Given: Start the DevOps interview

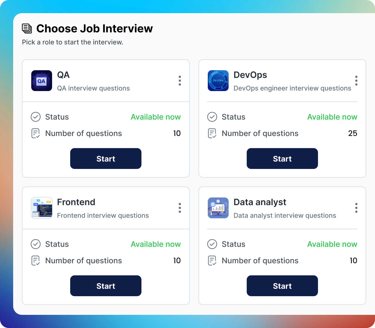Looking at the screenshot, I should tap(282, 159).
